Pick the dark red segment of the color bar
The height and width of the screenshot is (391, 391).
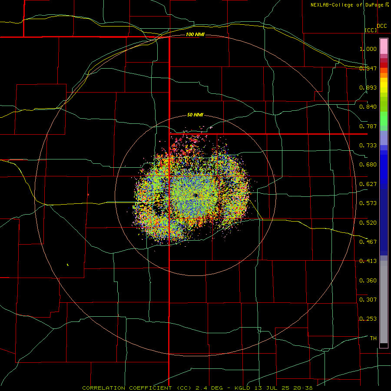384,65
